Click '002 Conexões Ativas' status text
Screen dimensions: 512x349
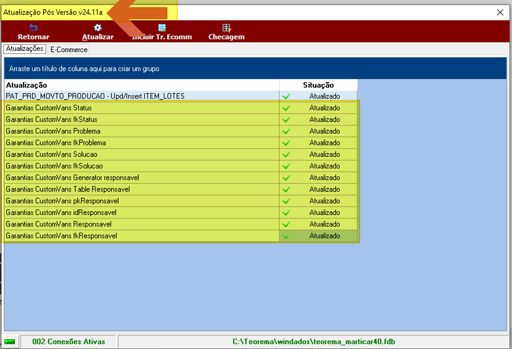coord(69,341)
